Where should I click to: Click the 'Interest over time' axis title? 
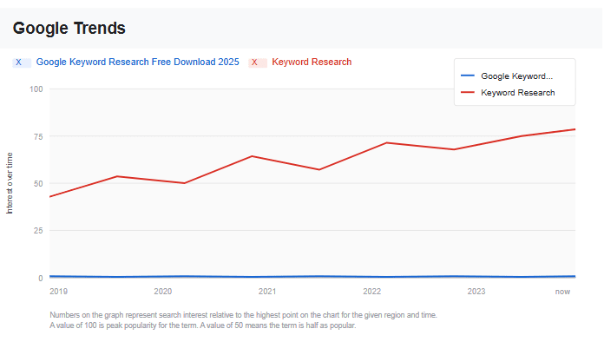(10, 183)
